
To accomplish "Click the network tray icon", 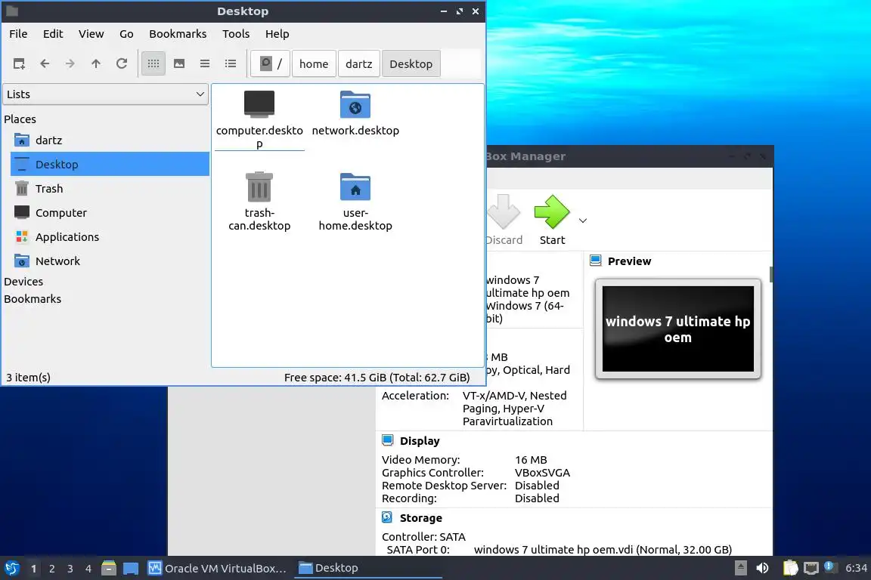I will 811,569.
